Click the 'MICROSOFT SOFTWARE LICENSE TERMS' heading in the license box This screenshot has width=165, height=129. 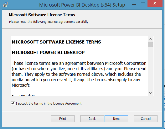pos(57,42)
